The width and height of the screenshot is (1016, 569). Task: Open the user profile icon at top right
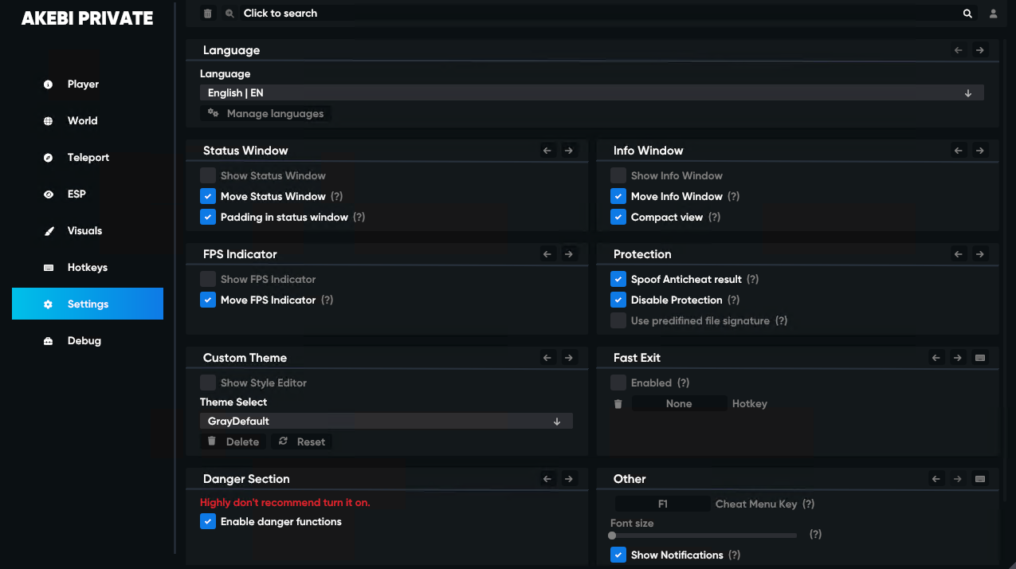click(x=994, y=14)
